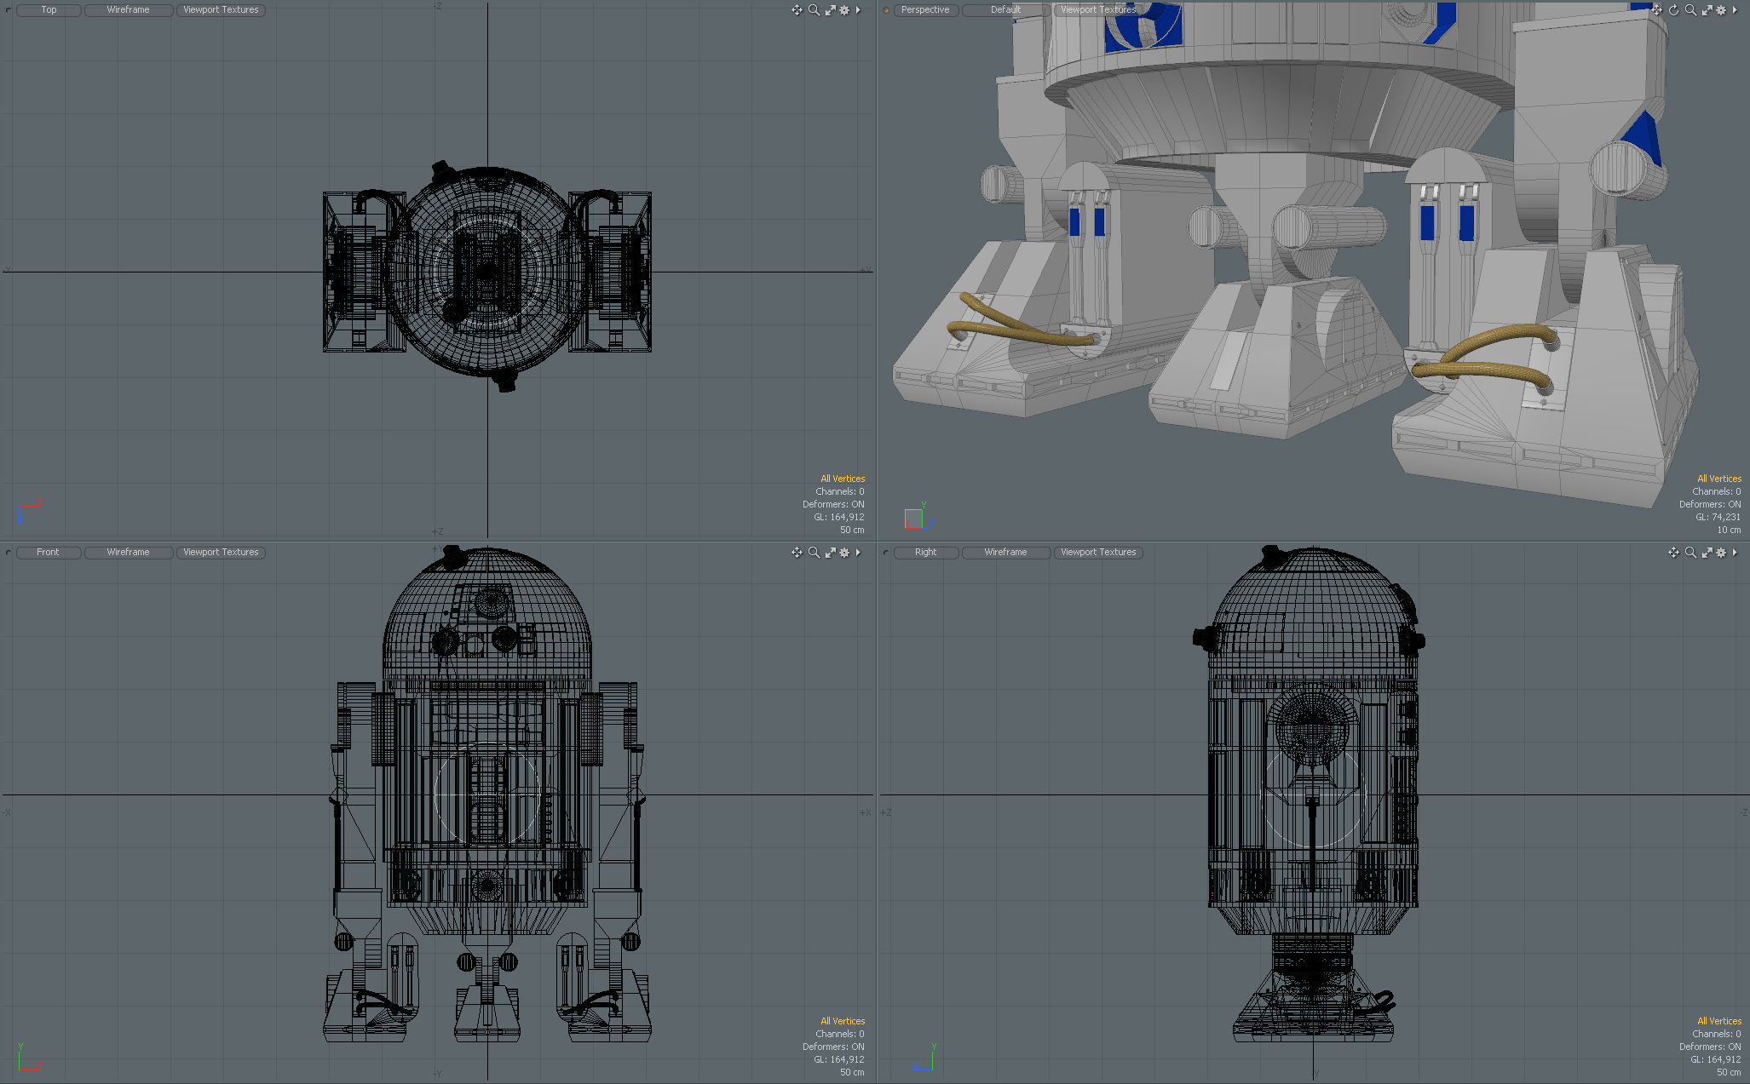Open Front viewport settings gear

tap(844, 553)
